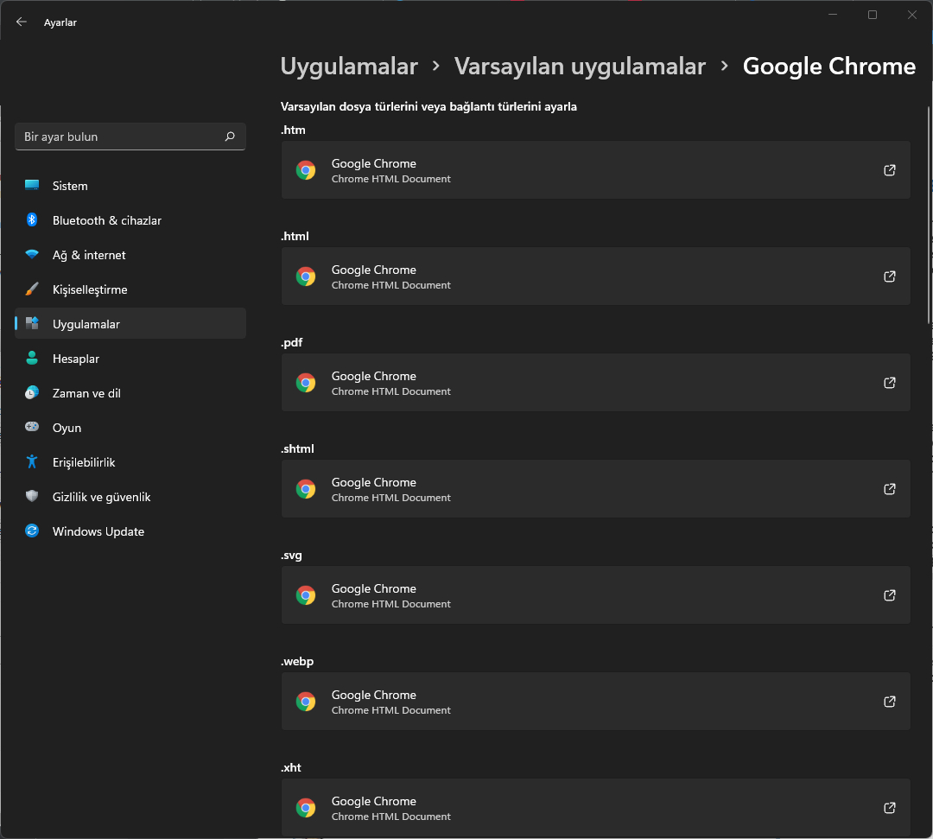Open Gizlilik ve güvenlik section
The width and height of the screenshot is (933, 839).
pos(101,497)
